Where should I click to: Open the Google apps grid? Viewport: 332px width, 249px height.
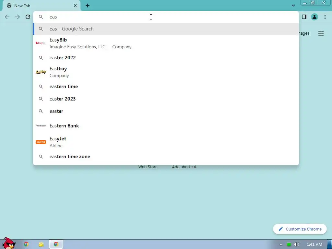coord(321,33)
